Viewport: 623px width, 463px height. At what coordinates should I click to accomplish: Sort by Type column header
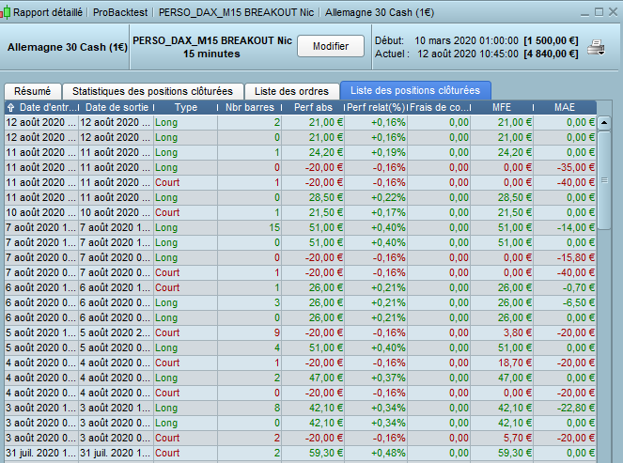pos(186,108)
